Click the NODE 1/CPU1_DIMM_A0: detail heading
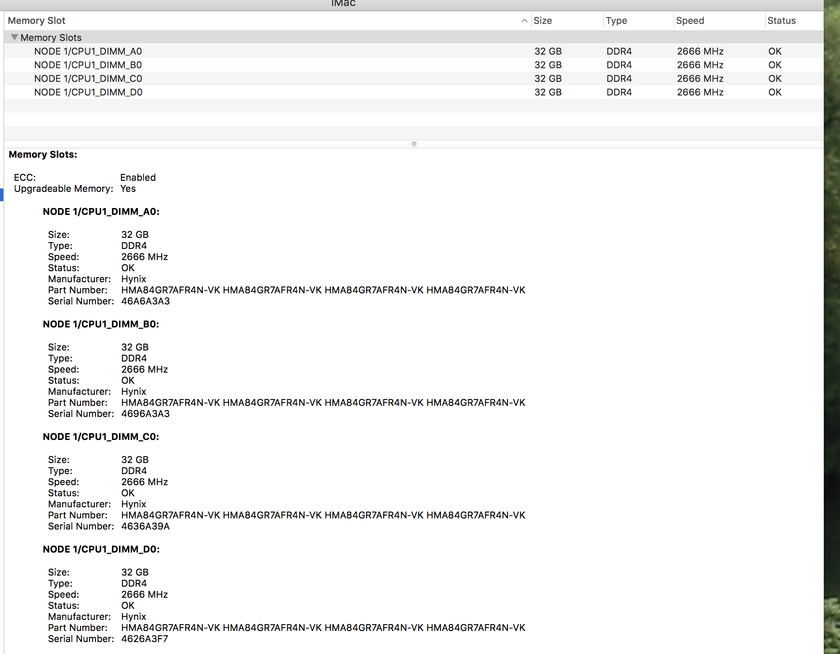 (x=101, y=211)
